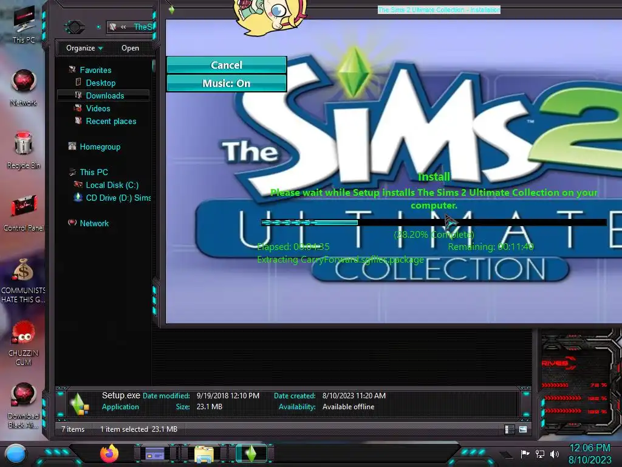This screenshot has width=622, height=467.
Task: Select the COMMUNISTS HATE THIS G... desktop shortcut
Action: tap(23, 281)
